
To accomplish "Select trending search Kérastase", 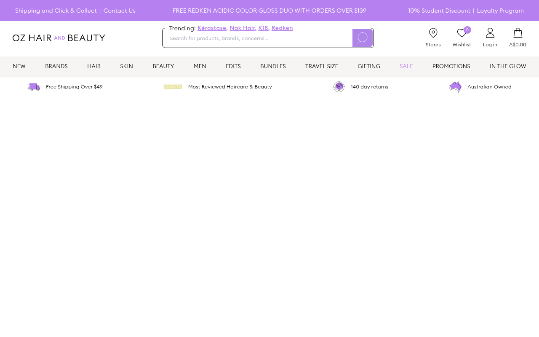I will point(213,28).
